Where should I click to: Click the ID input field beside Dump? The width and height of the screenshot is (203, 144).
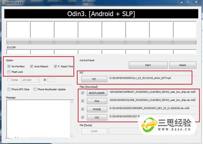tap(51, 80)
